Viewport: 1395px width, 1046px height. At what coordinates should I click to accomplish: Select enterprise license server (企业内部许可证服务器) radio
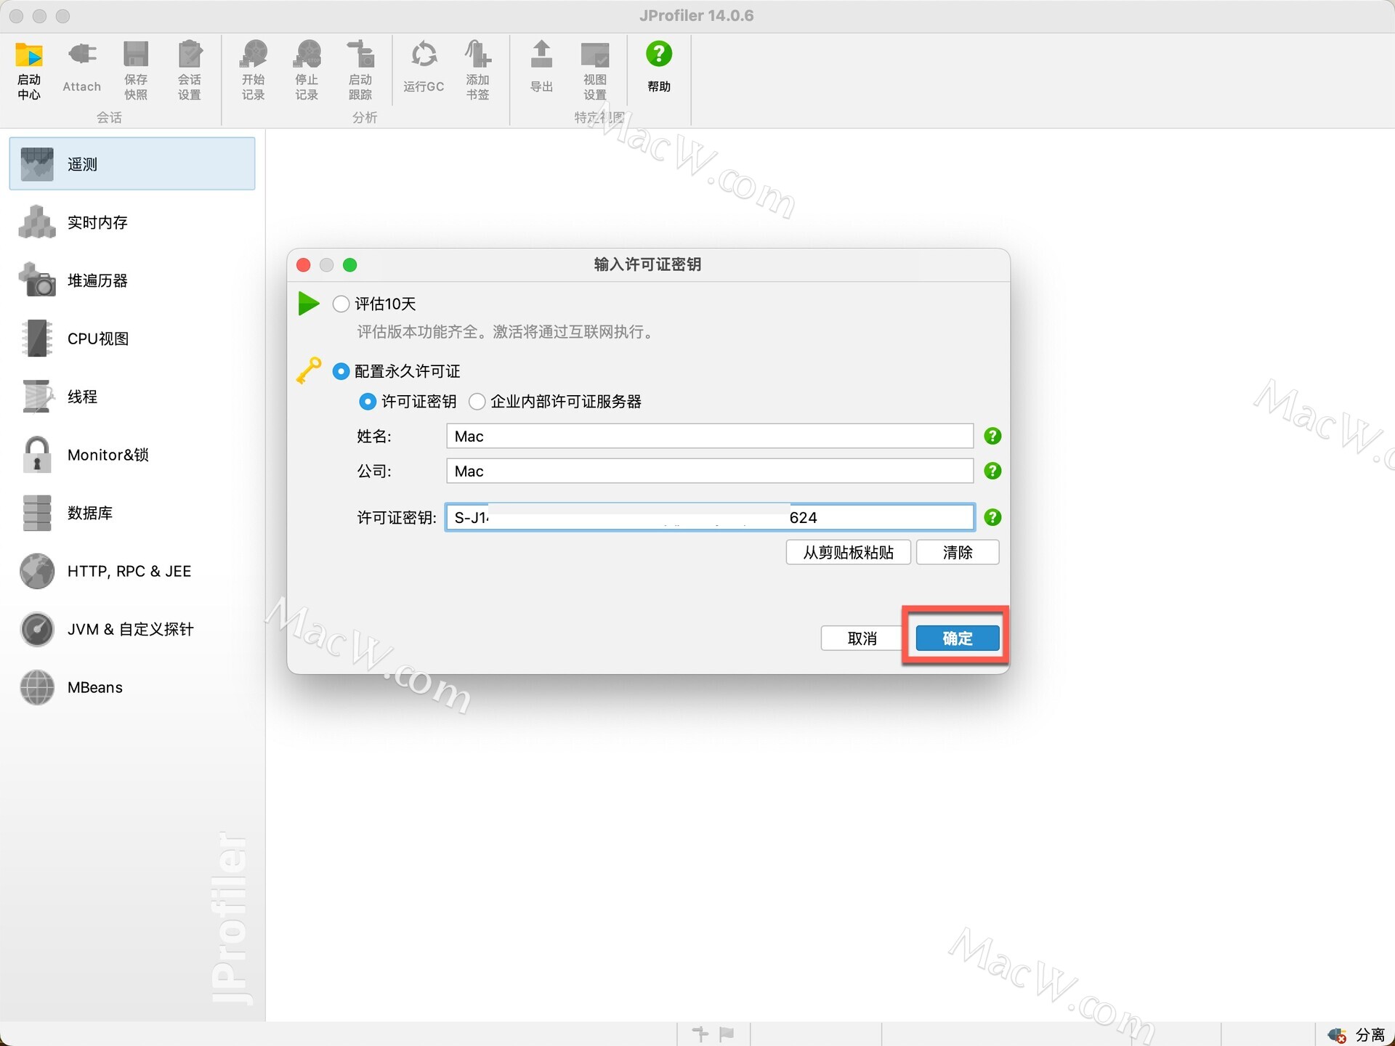[477, 402]
